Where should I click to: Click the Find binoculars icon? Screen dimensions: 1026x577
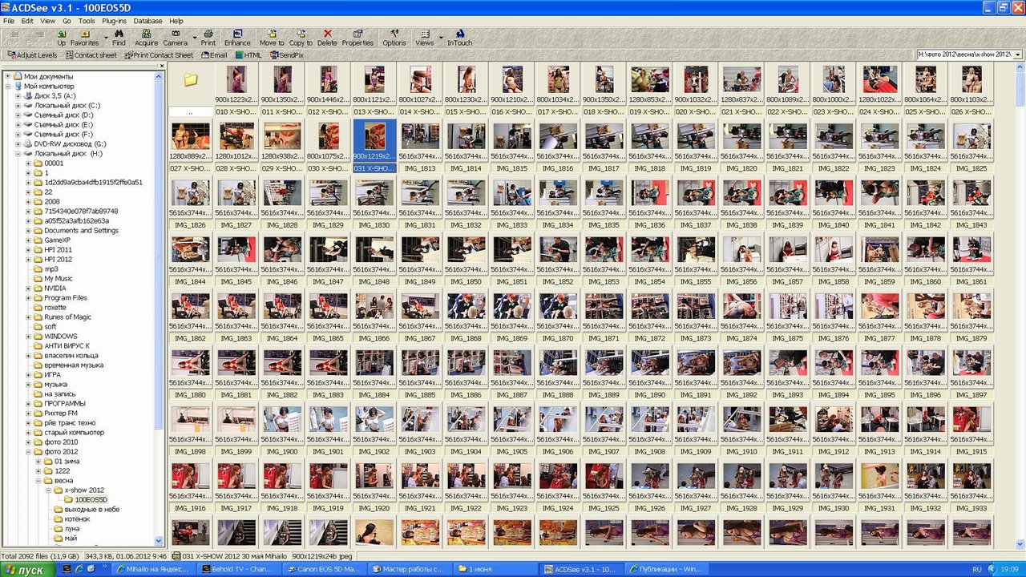click(x=119, y=38)
